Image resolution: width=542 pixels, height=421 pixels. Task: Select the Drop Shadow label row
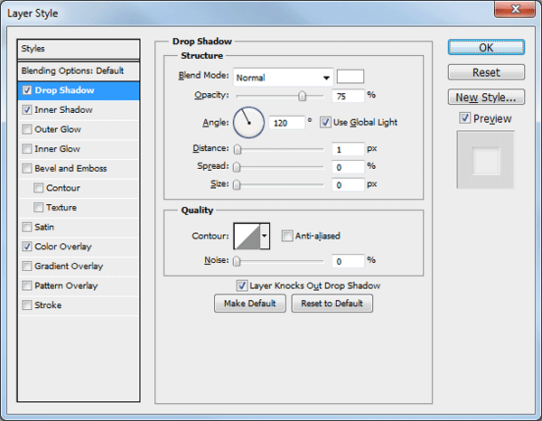pos(64,90)
